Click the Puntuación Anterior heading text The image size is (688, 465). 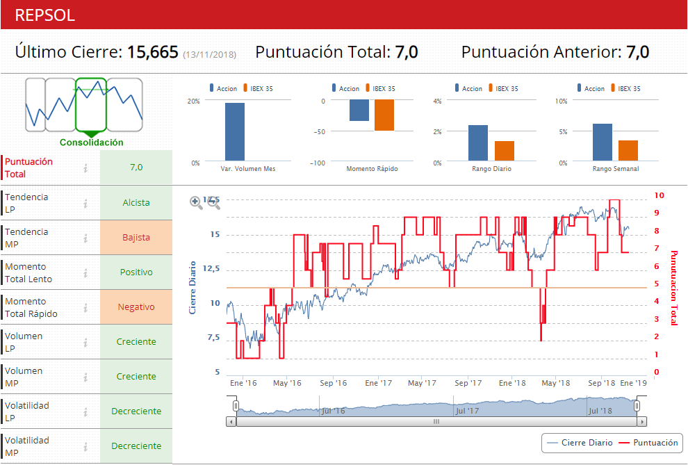[x=541, y=52]
